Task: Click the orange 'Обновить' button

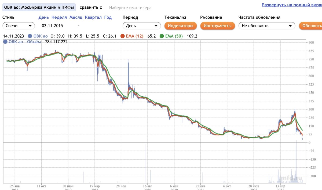Action: click(311, 26)
